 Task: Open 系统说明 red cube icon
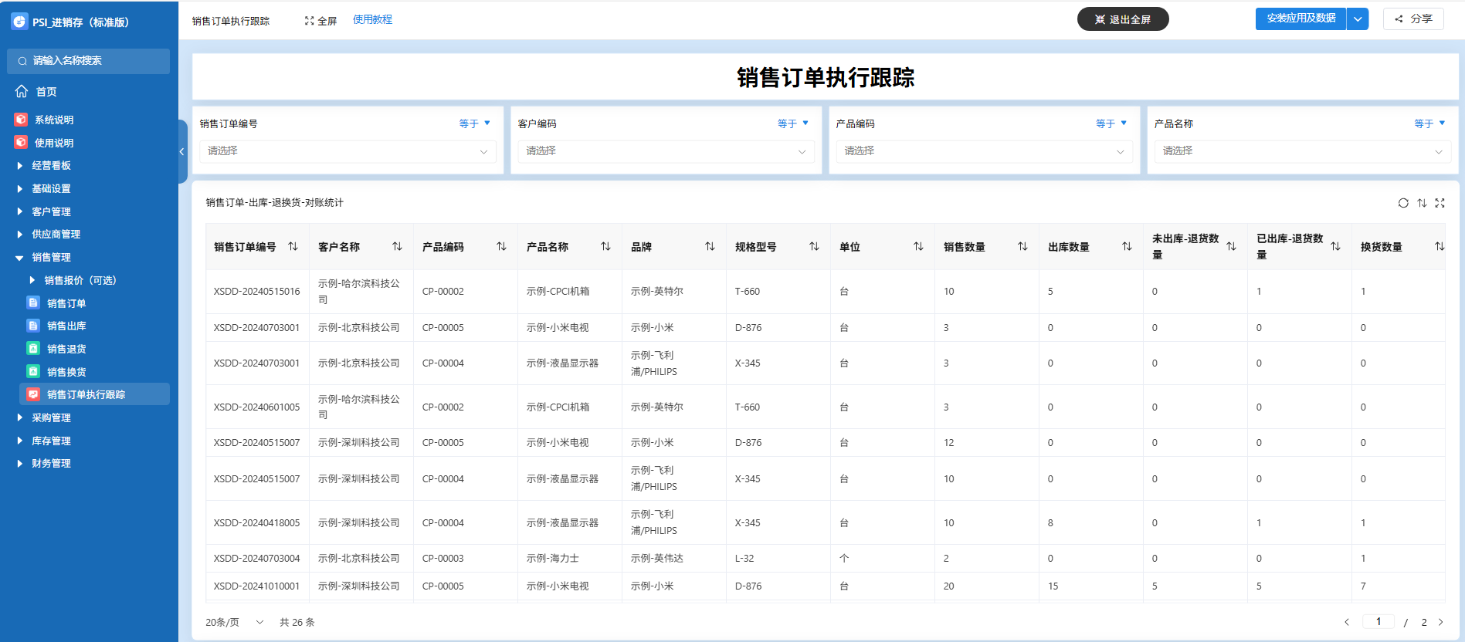point(21,120)
